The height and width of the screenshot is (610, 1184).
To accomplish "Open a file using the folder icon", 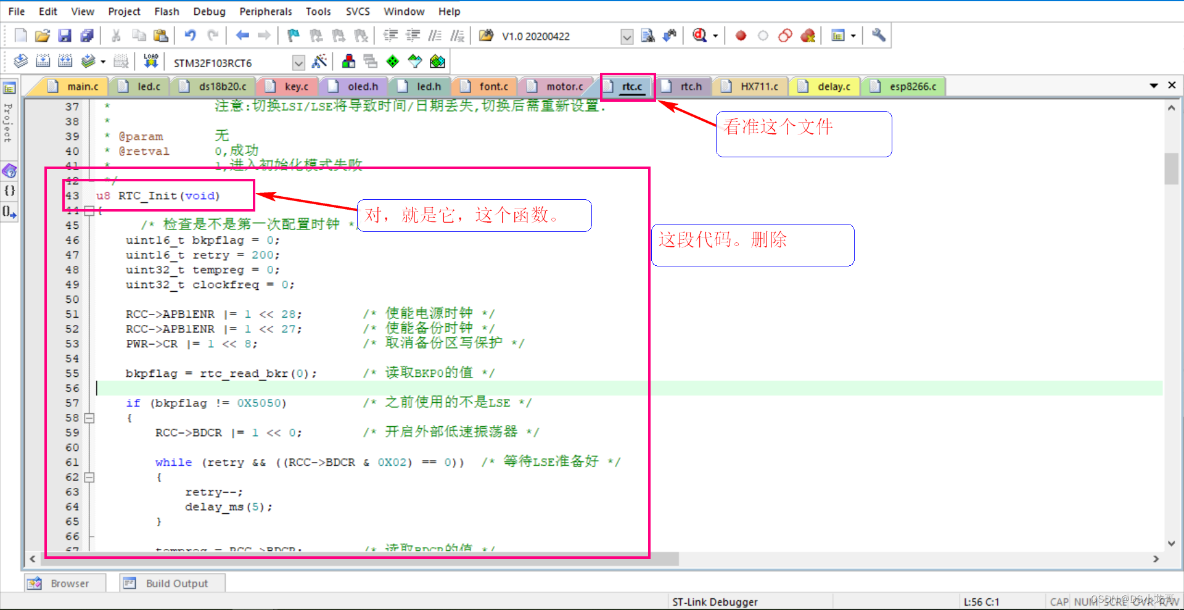I will click(x=43, y=36).
